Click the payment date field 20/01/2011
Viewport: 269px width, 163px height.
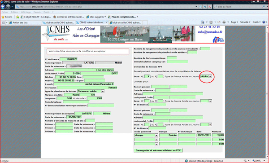tap(204, 135)
